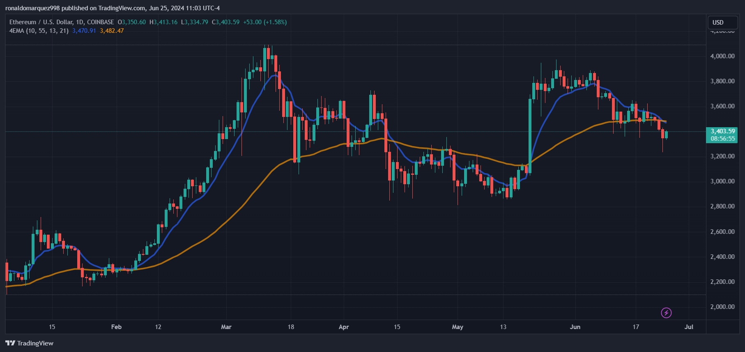Viewport: 745px width, 352px height.
Task: Click the 2,200.00 price axis label
Action: (722, 282)
